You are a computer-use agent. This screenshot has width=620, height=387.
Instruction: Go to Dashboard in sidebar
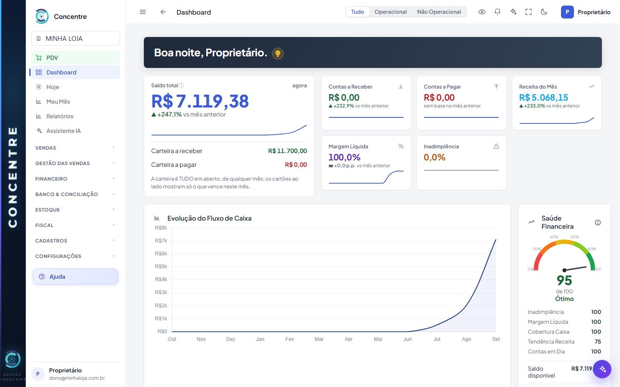tap(75, 72)
